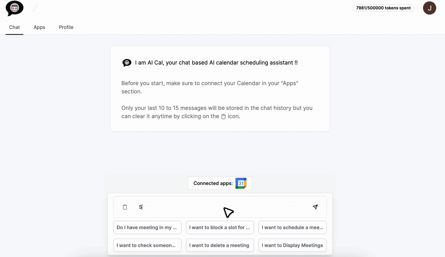Choose 'I want to delete a meeting'
This screenshot has height=257, width=445.
click(x=220, y=245)
